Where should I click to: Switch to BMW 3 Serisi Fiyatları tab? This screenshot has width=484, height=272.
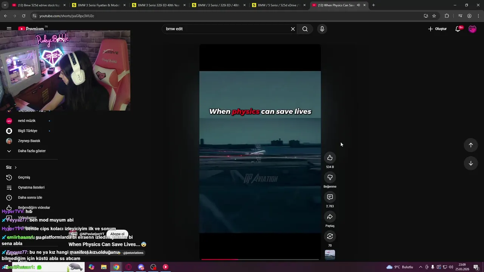click(x=98, y=5)
